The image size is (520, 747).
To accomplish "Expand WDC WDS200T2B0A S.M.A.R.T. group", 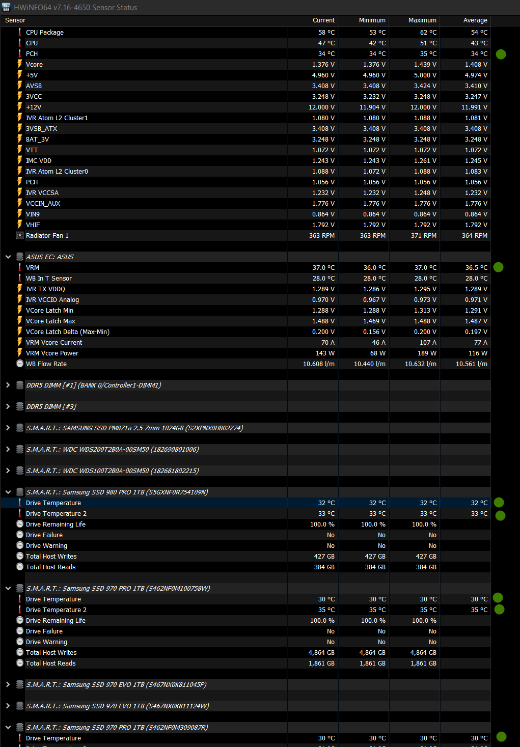I will pyautogui.click(x=8, y=449).
